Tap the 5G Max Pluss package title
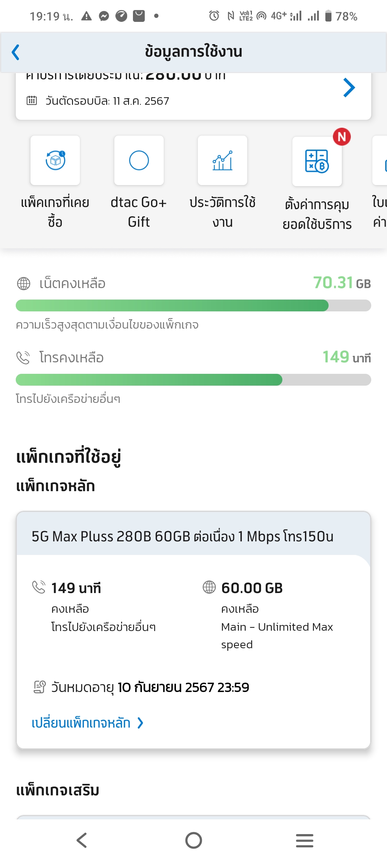 [182, 536]
